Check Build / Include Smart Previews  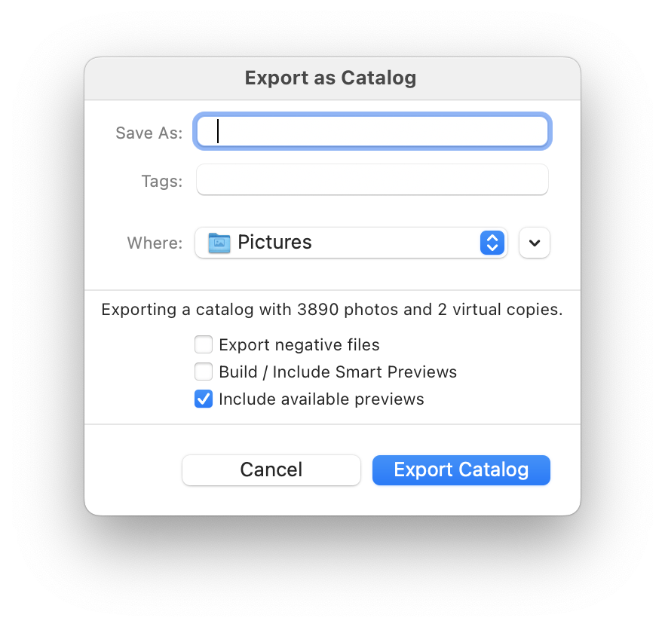pos(204,372)
